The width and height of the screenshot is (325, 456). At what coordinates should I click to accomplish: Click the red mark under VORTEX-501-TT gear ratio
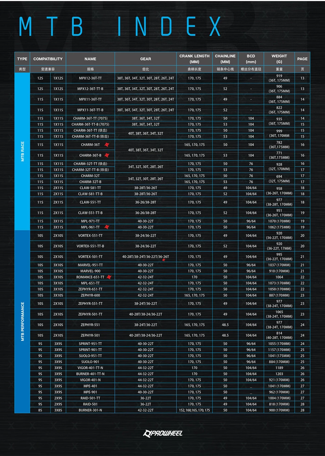coord(164,260)
